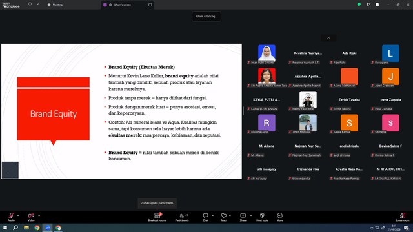The width and height of the screenshot is (413, 232).
Task: Expand the dropdown chevron next to info icon
Action: pyautogui.click(x=37, y=5)
